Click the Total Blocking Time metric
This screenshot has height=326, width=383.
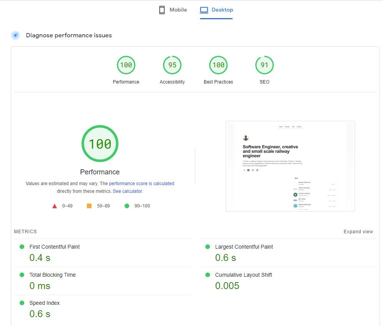pos(53,275)
